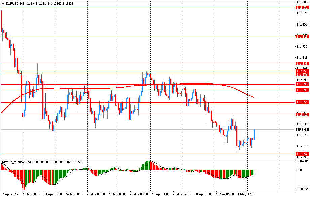Select the 1.14915 red price level tag
310x198 pixels.
(x=302, y=37)
